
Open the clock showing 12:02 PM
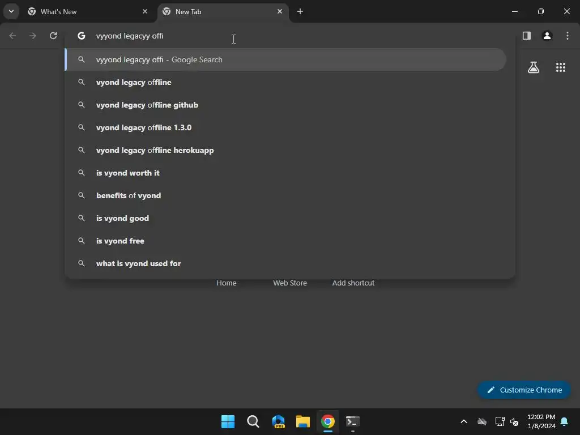(x=541, y=421)
